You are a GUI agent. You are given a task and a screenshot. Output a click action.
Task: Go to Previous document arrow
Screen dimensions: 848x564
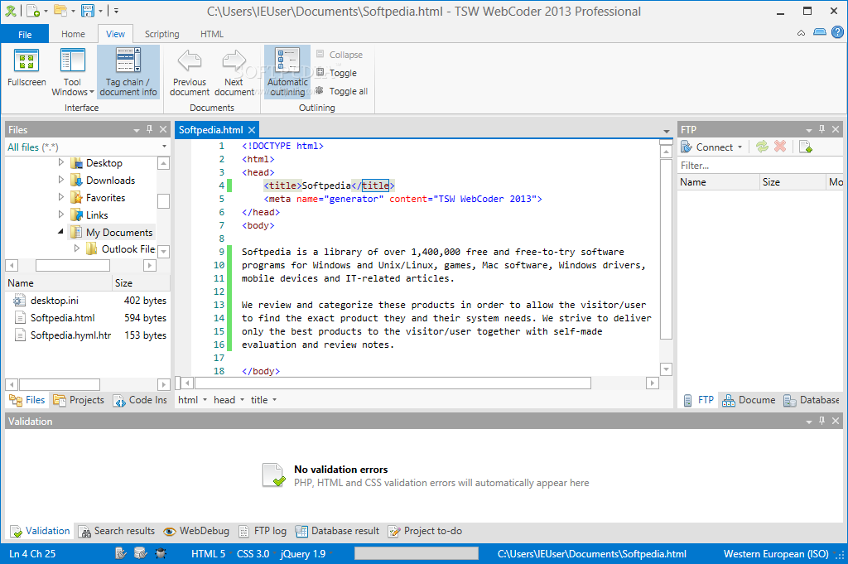(x=190, y=72)
